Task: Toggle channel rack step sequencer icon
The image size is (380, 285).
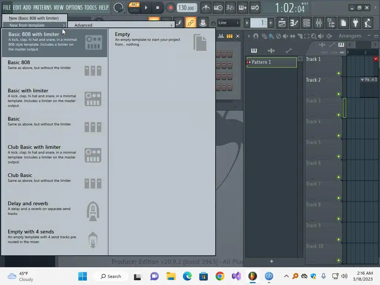Action: 229,36
